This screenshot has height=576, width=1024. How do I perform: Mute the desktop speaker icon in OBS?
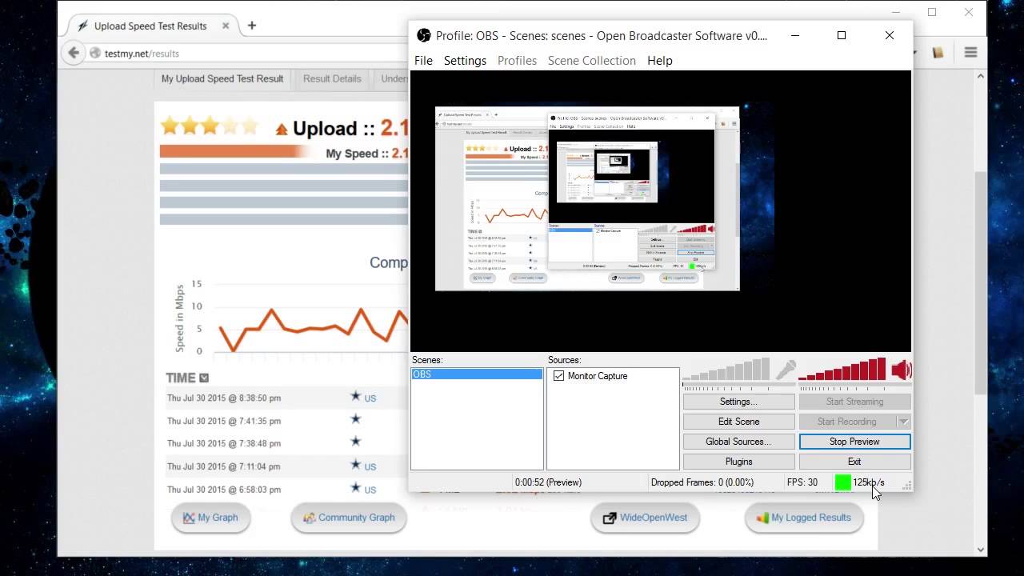tap(902, 369)
